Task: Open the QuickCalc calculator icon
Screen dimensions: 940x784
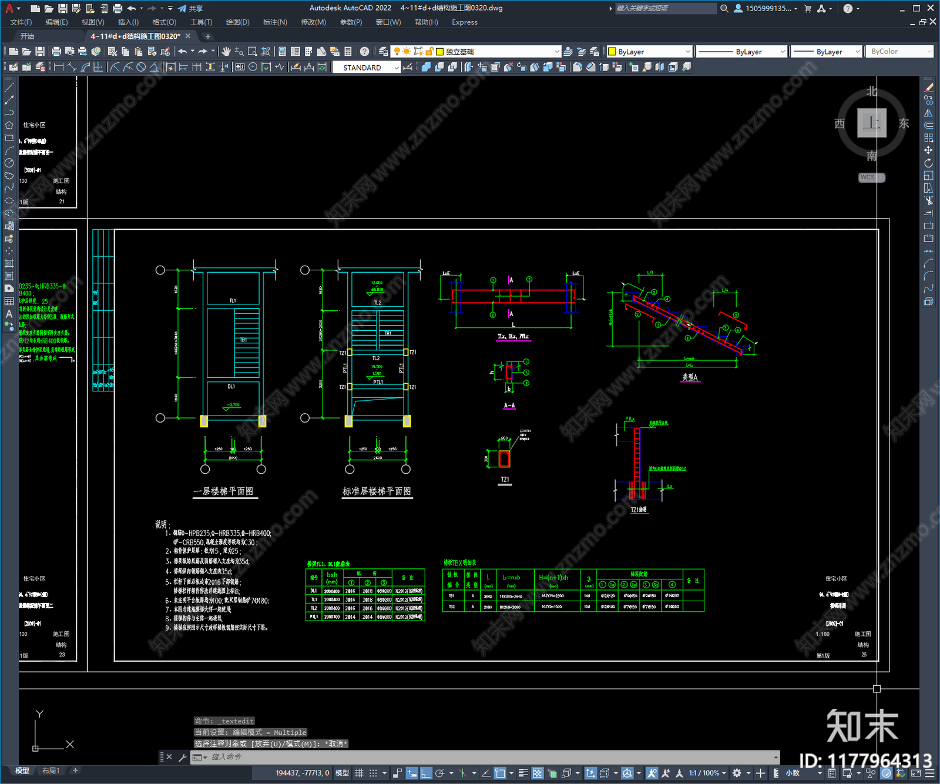Action: pos(348,52)
